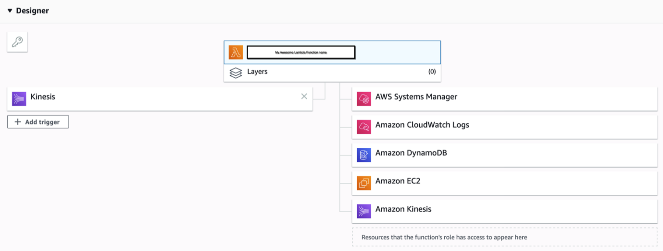The width and height of the screenshot is (663, 251).
Task: Click the Amazon Kinesis resource icon
Action: (364, 211)
